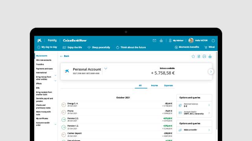Click the Phone expense arrow icon
The image size is (252, 141).
coord(64,112)
